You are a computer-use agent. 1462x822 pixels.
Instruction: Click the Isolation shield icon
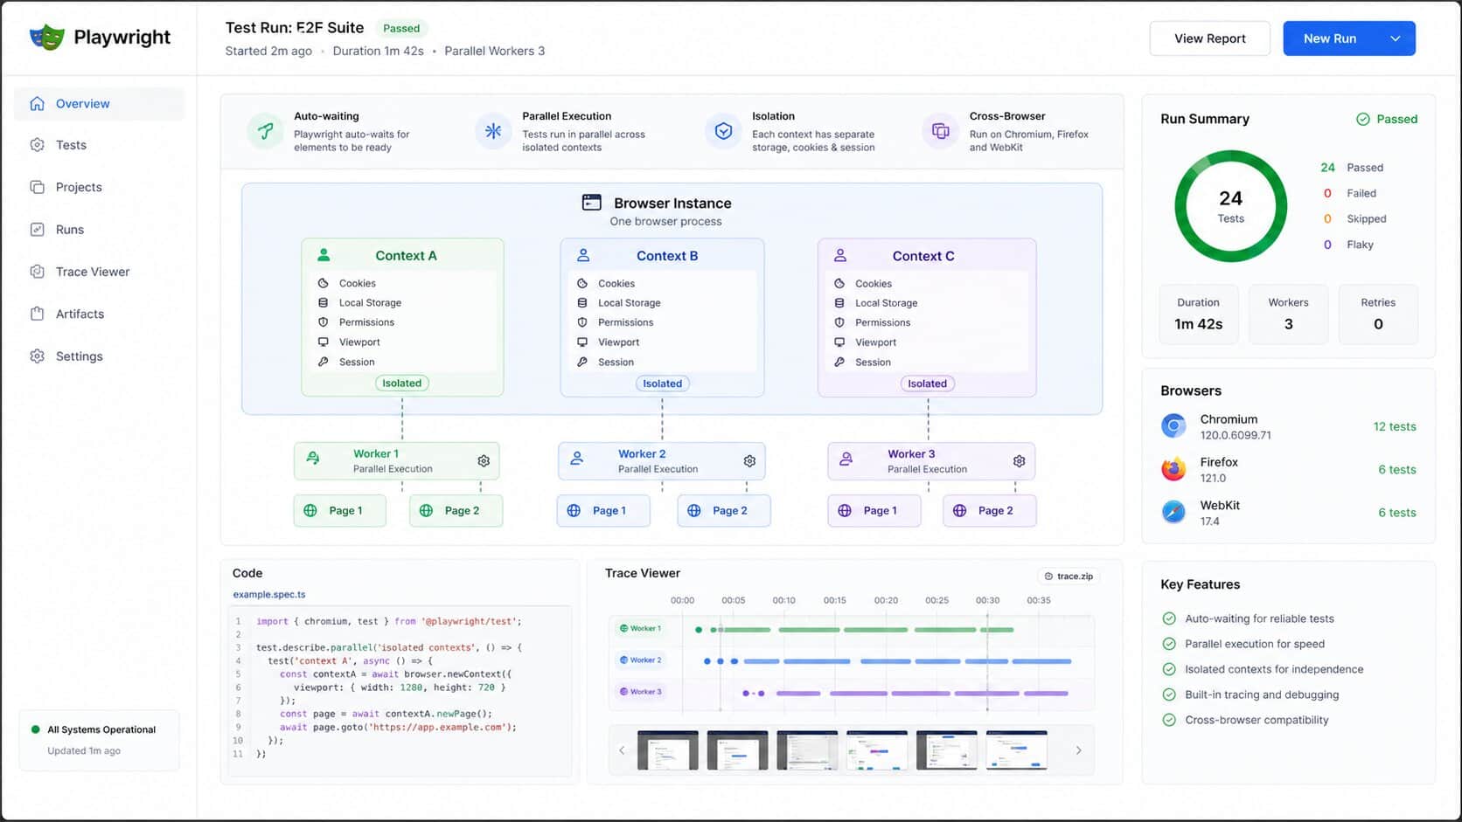pyautogui.click(x=723, y=131)
